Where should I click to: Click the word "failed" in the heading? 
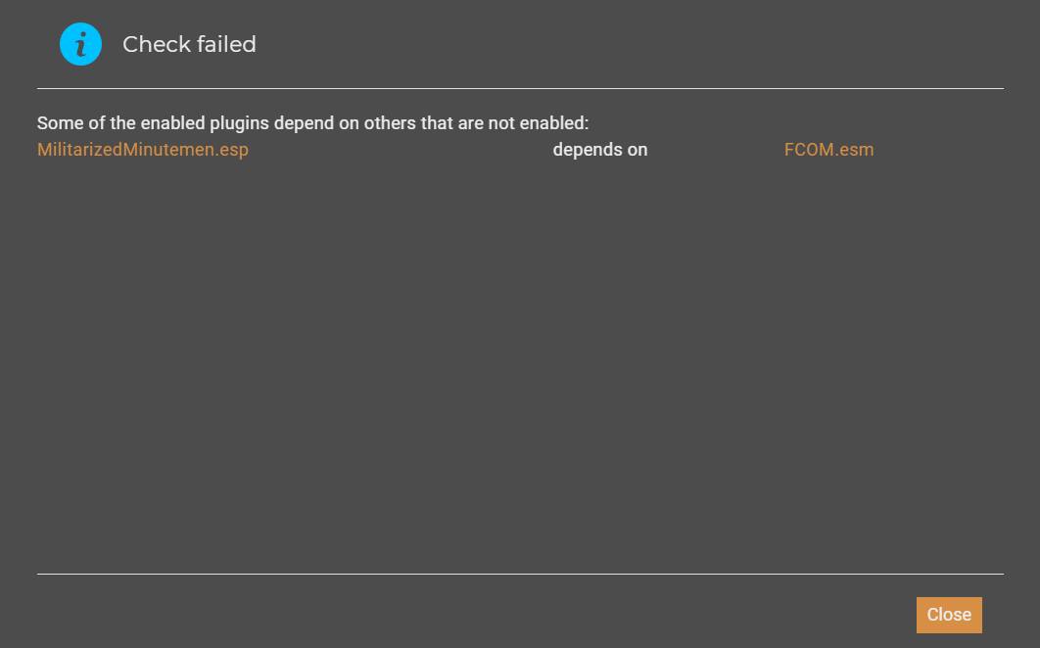[226, 44]
